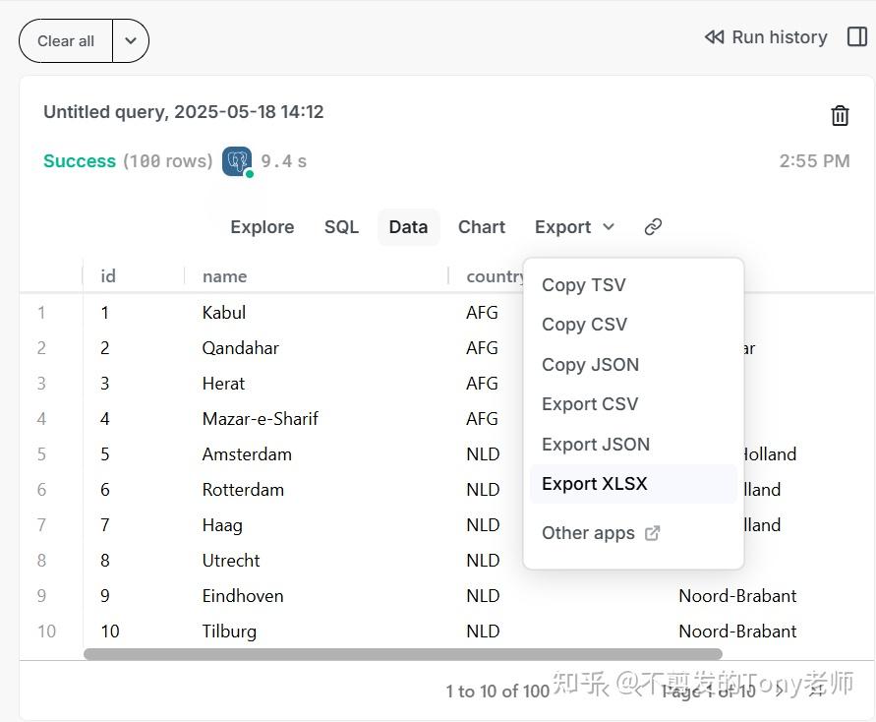Click the Clear all button
This screenshot has width=876, height=722.
(x=64, y=40)
